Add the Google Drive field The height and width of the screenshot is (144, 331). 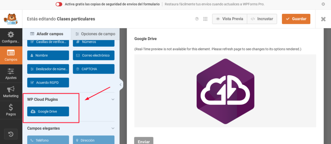coord(48,111)
